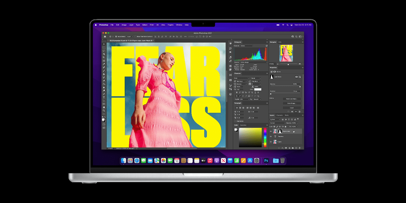Image resolution: width=406 pixels, height=203 pixels.
Task: Select the Zoom tool in the toolbar
Action: 104,111
